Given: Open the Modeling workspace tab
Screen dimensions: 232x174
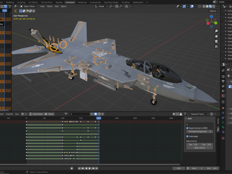Looking at the screenshot, I should coord(10,2).
